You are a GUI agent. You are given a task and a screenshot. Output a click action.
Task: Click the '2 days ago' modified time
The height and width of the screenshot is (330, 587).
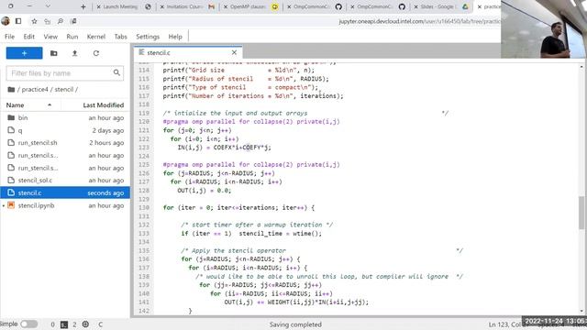108,130
